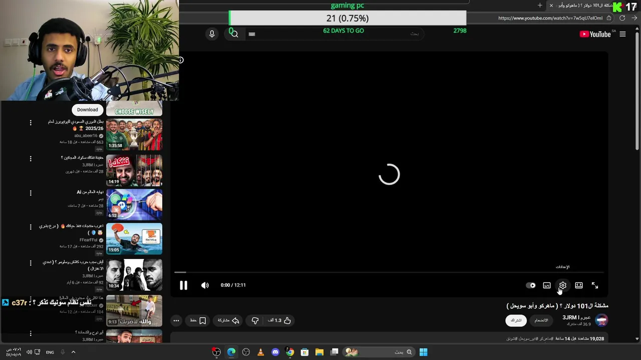The height and width of the screenshot is (360, 641).
Task: Show hidden system tray icons chevron
Action: coord(73,352)
